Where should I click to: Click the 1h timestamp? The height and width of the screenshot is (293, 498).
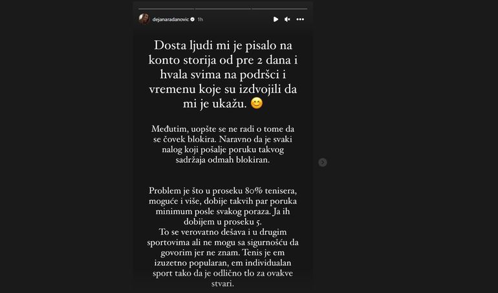click(x=200, y=19)
